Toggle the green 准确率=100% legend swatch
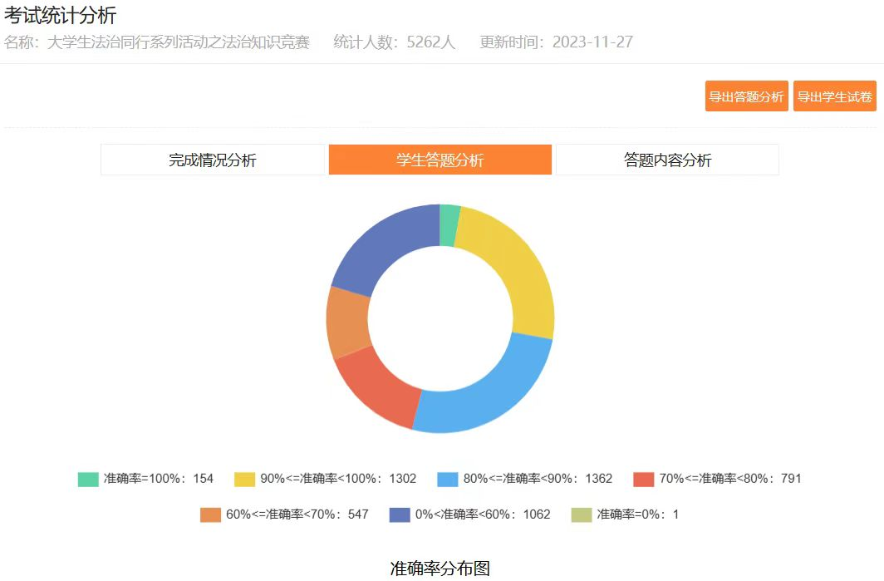The width and height of the screenshot is (884, 581). click(x=88, y=479)
